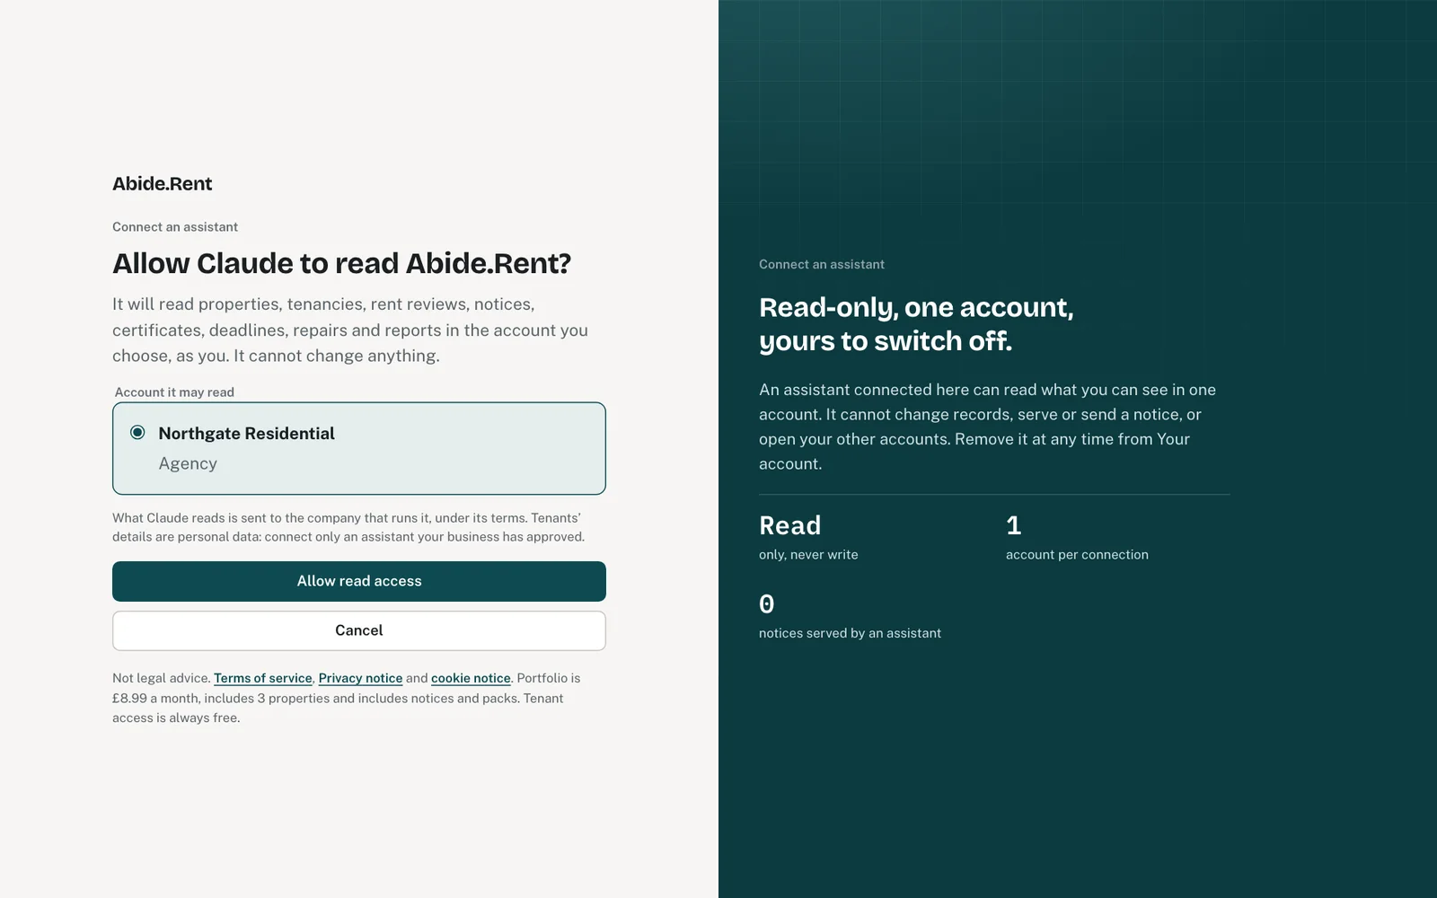Click the 'Allow Claude to read Abide.Rent?' heading
1437x898 pixels.
341,263
